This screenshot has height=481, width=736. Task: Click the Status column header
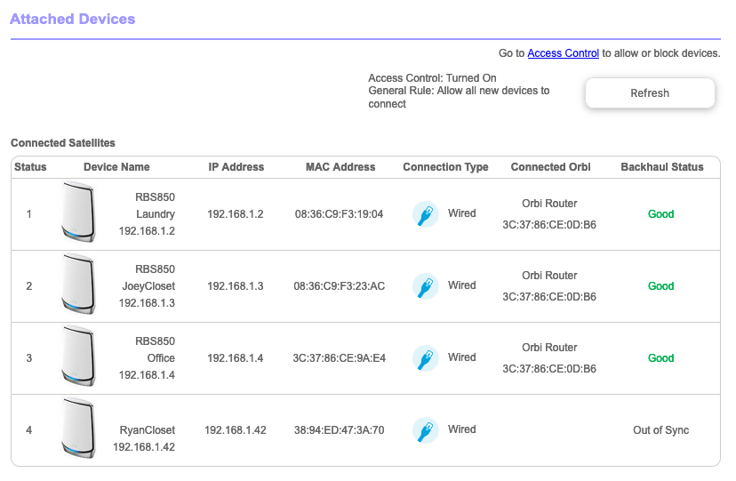[x=30, y=167]
